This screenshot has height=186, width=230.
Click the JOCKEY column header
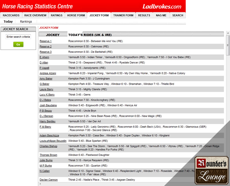pyautogui.click(x=53, y=35)
